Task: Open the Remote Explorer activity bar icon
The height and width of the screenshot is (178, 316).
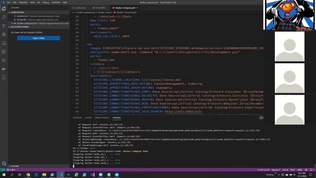Action: tap(3, 43)
